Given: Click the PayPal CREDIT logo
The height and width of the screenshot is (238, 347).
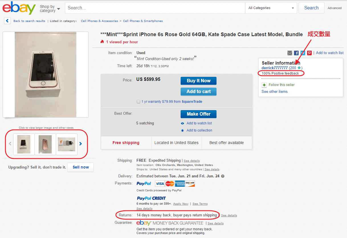Looking at the screenshot, I should (151, 198).
